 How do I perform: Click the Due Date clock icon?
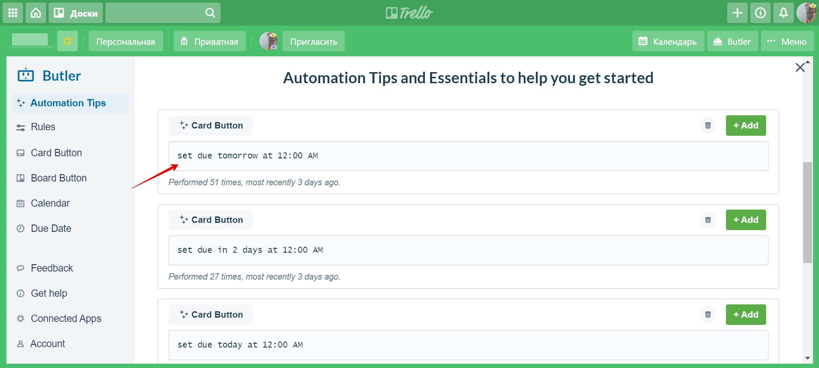20,228
